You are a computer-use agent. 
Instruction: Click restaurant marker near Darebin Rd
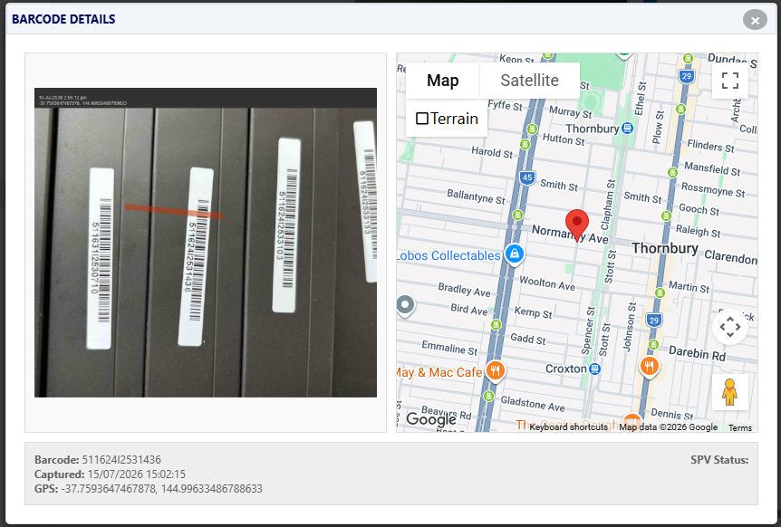pos(649,367)
